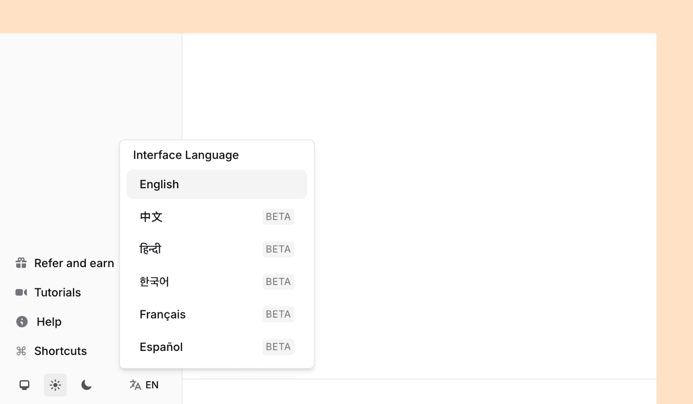This screenshot has width=693, height=404.
Task: Open the Tutorials section
Action: (x=57, y=292)
